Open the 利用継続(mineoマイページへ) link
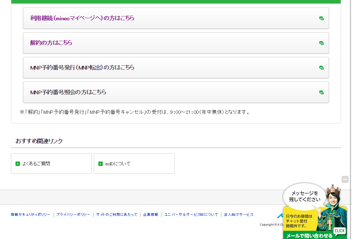The height and width of the screenshot is (239, 352). point(176,18)
